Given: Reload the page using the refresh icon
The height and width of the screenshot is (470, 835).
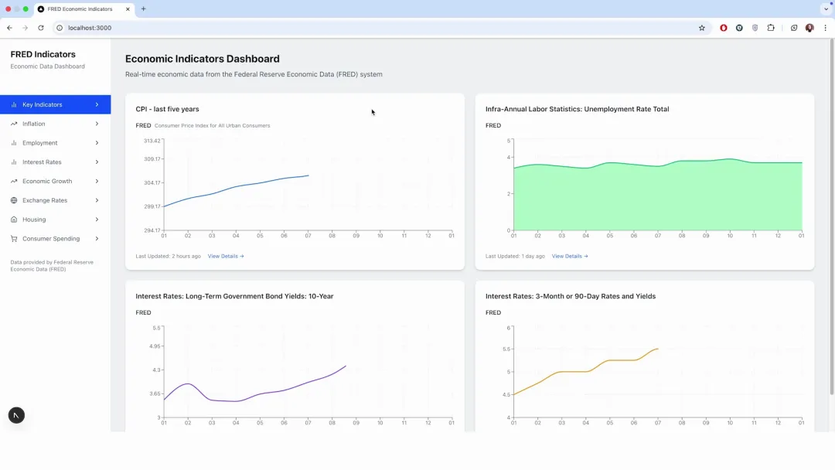Looking at the screenshot, I should (41, 28).
